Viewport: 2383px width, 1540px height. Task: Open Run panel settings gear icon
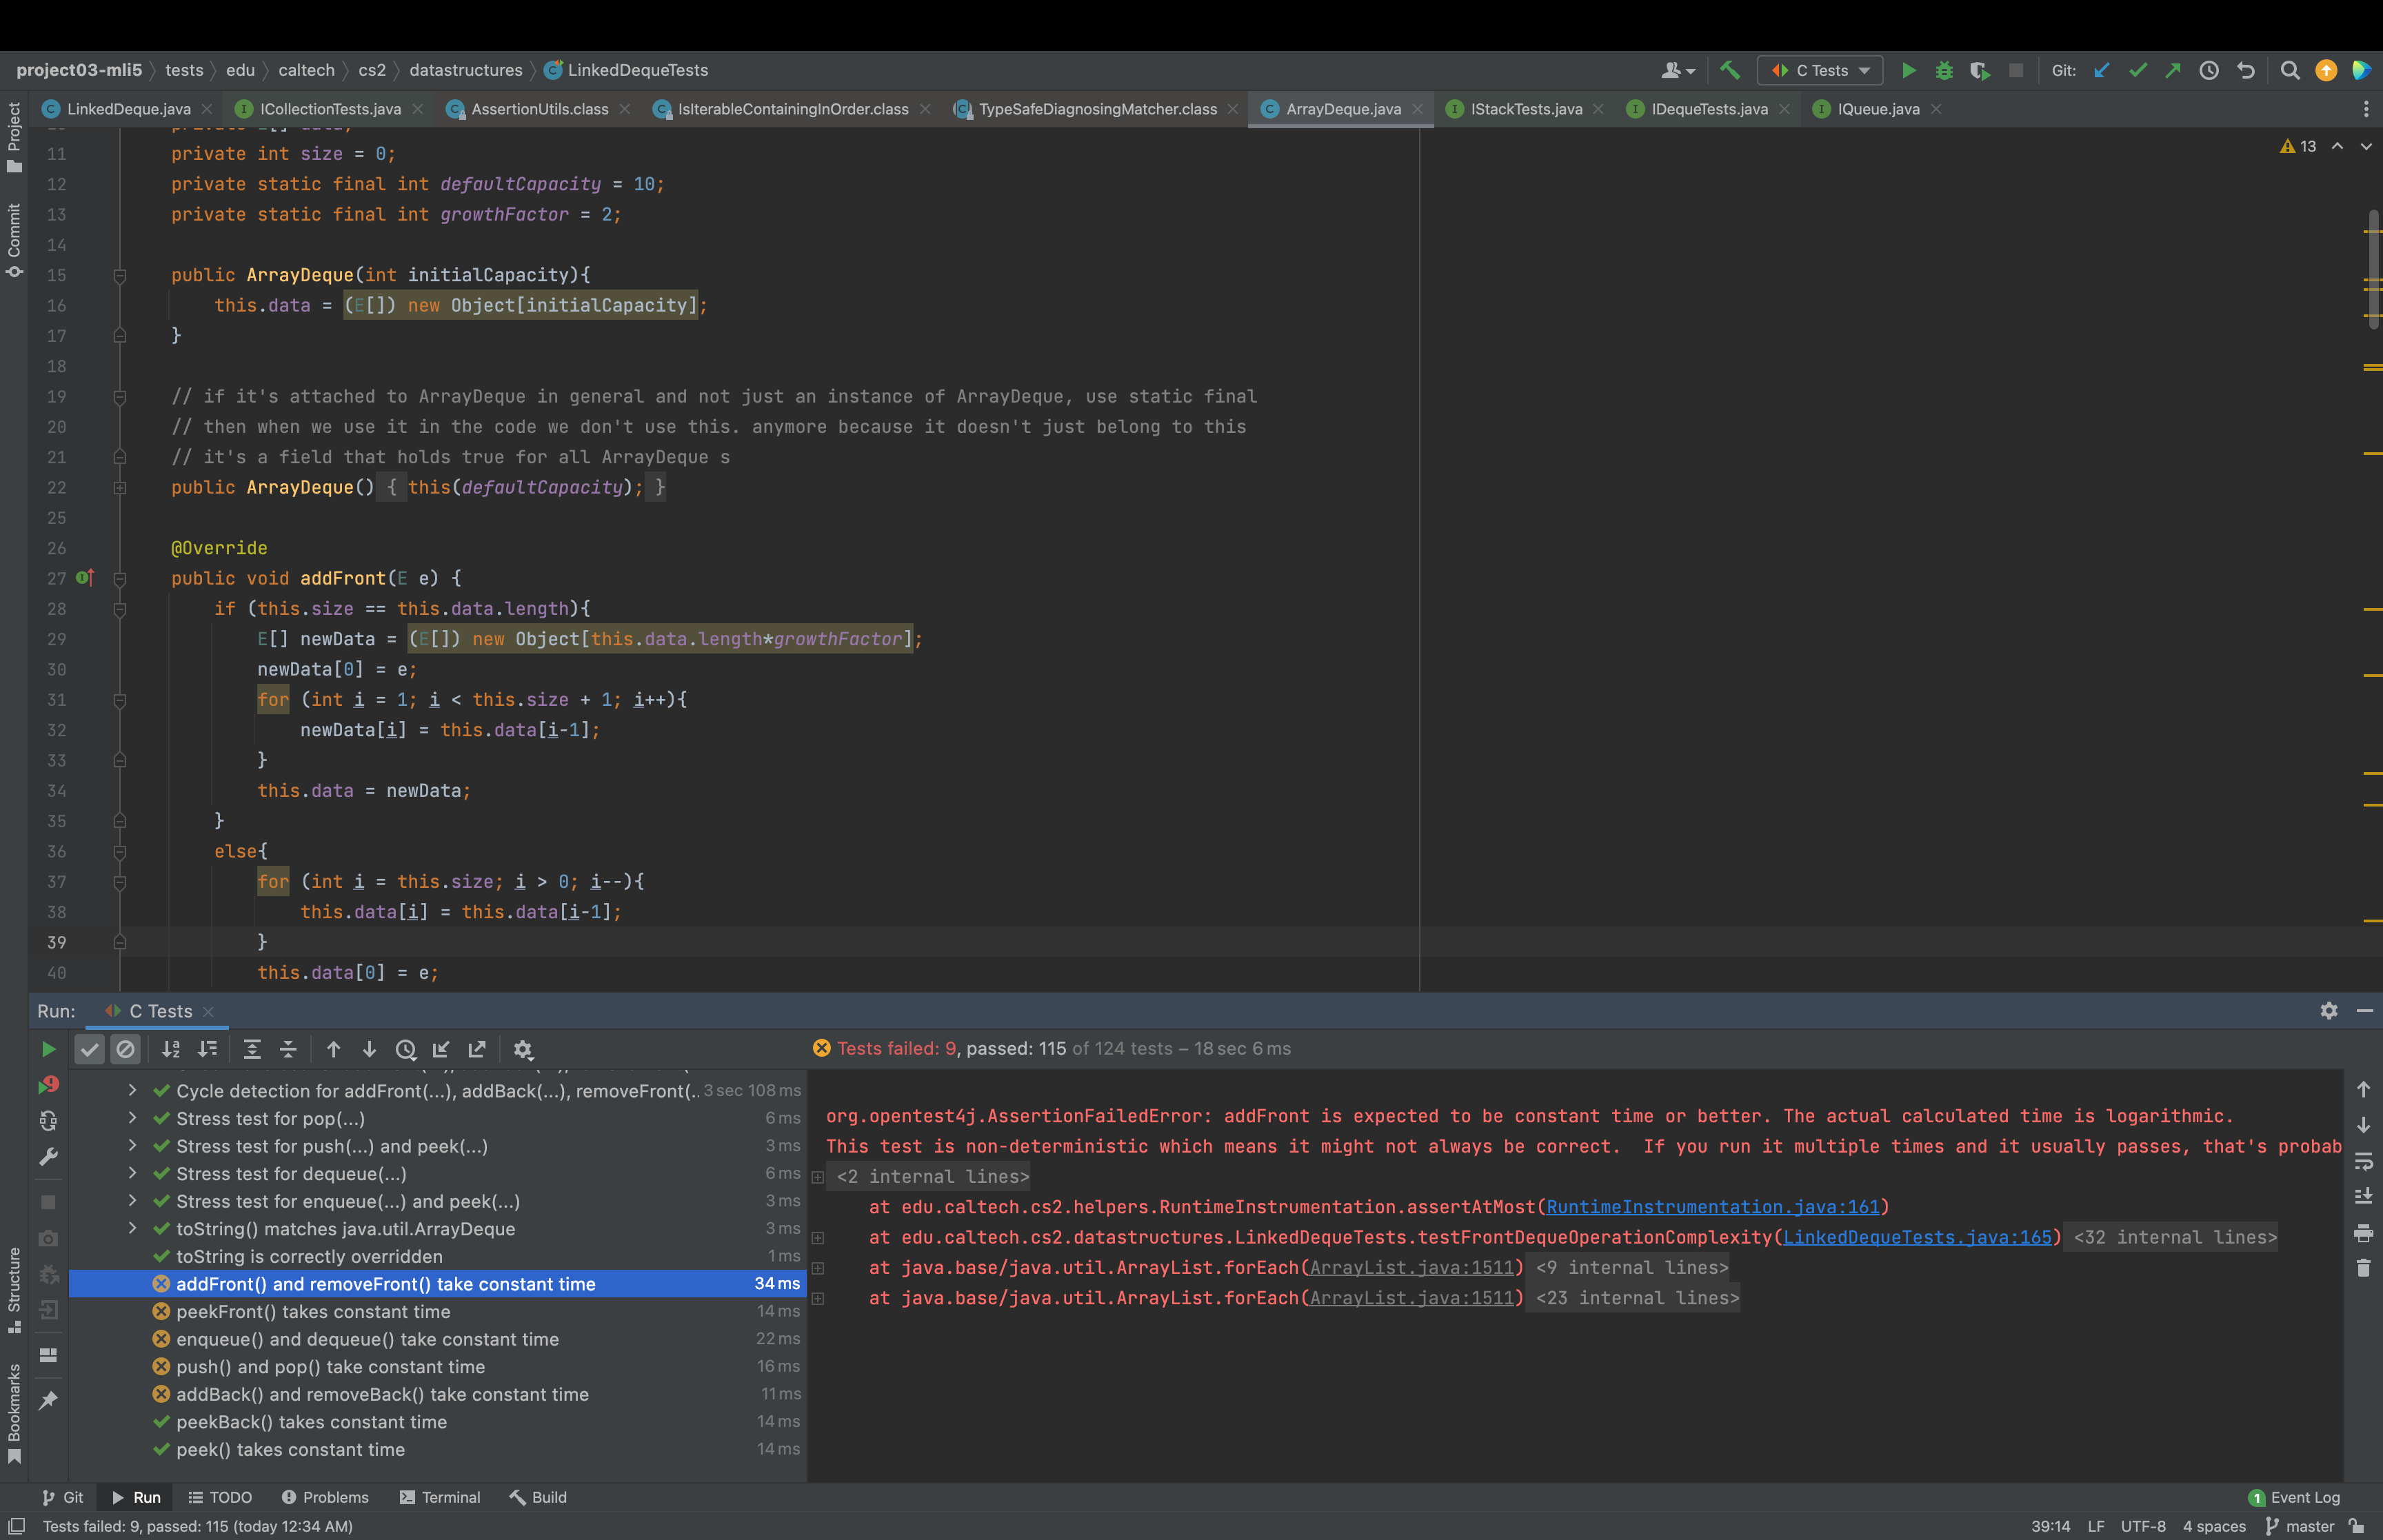point(2328,1011)
